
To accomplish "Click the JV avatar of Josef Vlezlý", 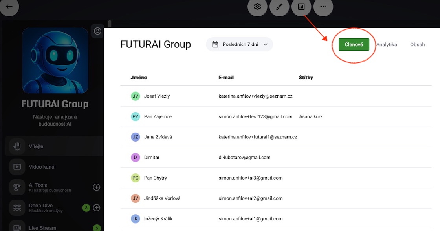I will [136, 96].
